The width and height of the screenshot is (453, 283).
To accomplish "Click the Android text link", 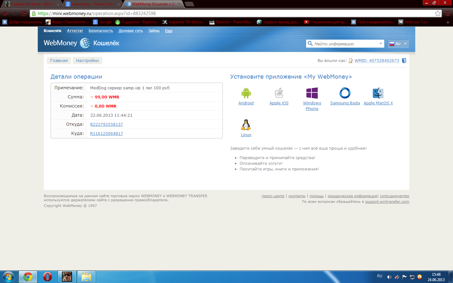I will tap(246, 103).
